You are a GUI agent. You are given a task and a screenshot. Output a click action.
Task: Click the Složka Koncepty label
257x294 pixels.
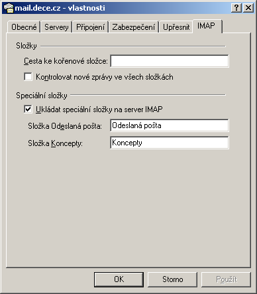click(x=55, y=143)
